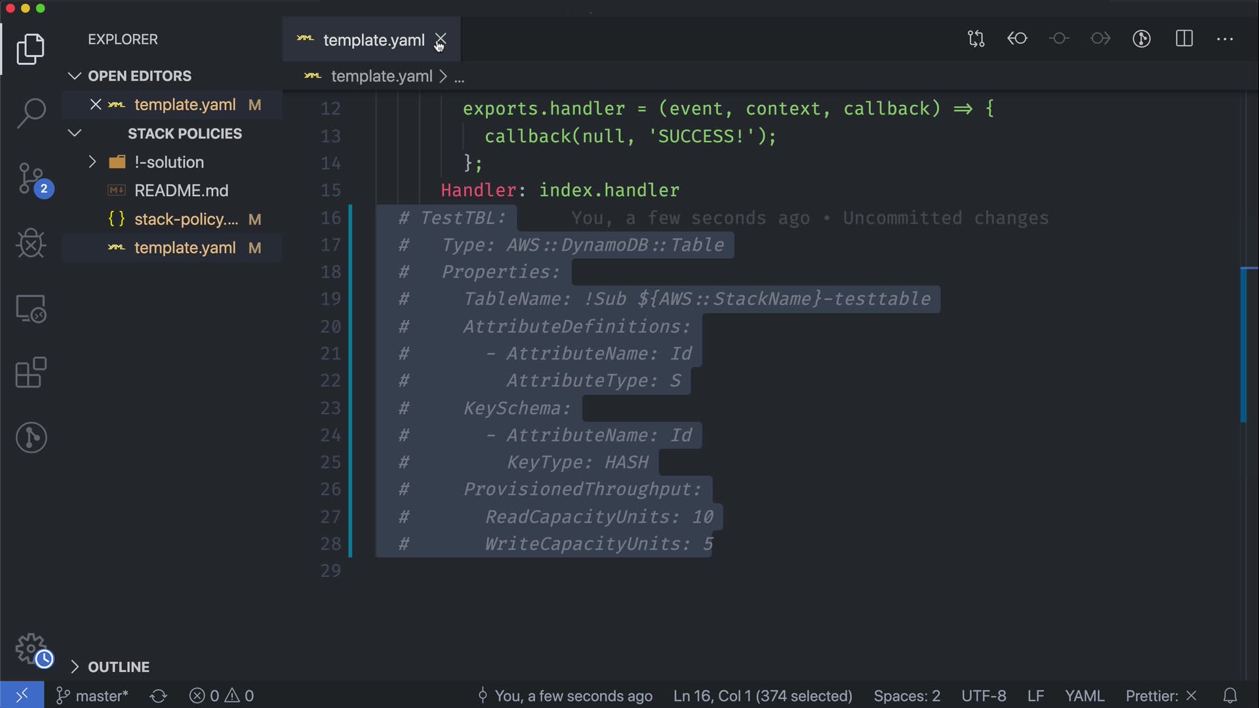The height and width of the screenshot is (708, 1259).
Task: Toggle GitLens file blame annotations icon
Action: click(1142, 39)
